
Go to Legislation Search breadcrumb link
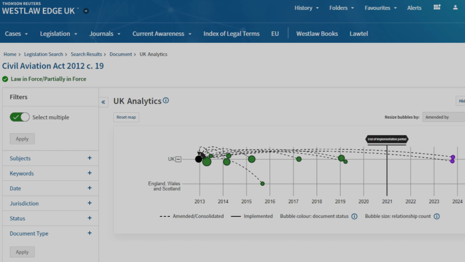tap(44, 54)
